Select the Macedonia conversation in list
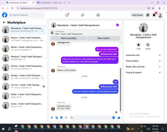The width and height of the screenshot is (167, 132). 23,30
